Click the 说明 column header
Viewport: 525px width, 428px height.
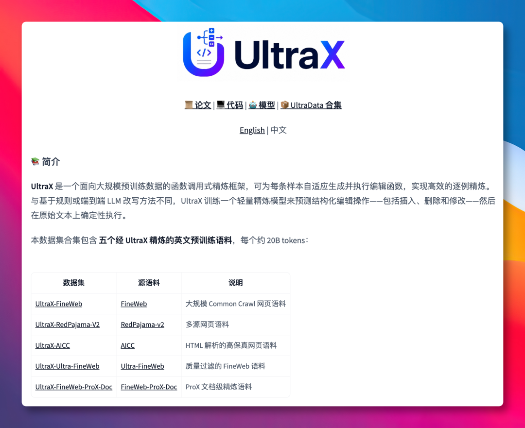pyautogui.click(x=236, y=283)
